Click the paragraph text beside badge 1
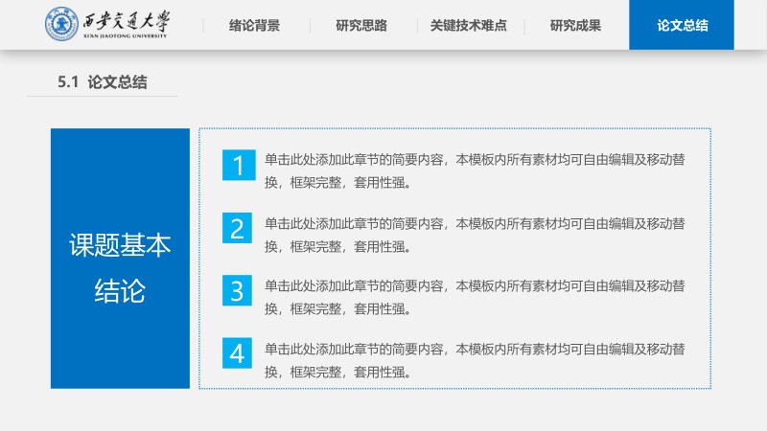The width and height of the screenshot is (767, 431). pyautogui.click(x=475, y=171)
